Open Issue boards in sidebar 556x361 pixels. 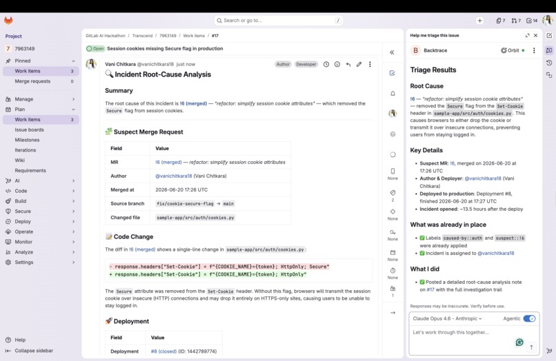coord(41,130)
